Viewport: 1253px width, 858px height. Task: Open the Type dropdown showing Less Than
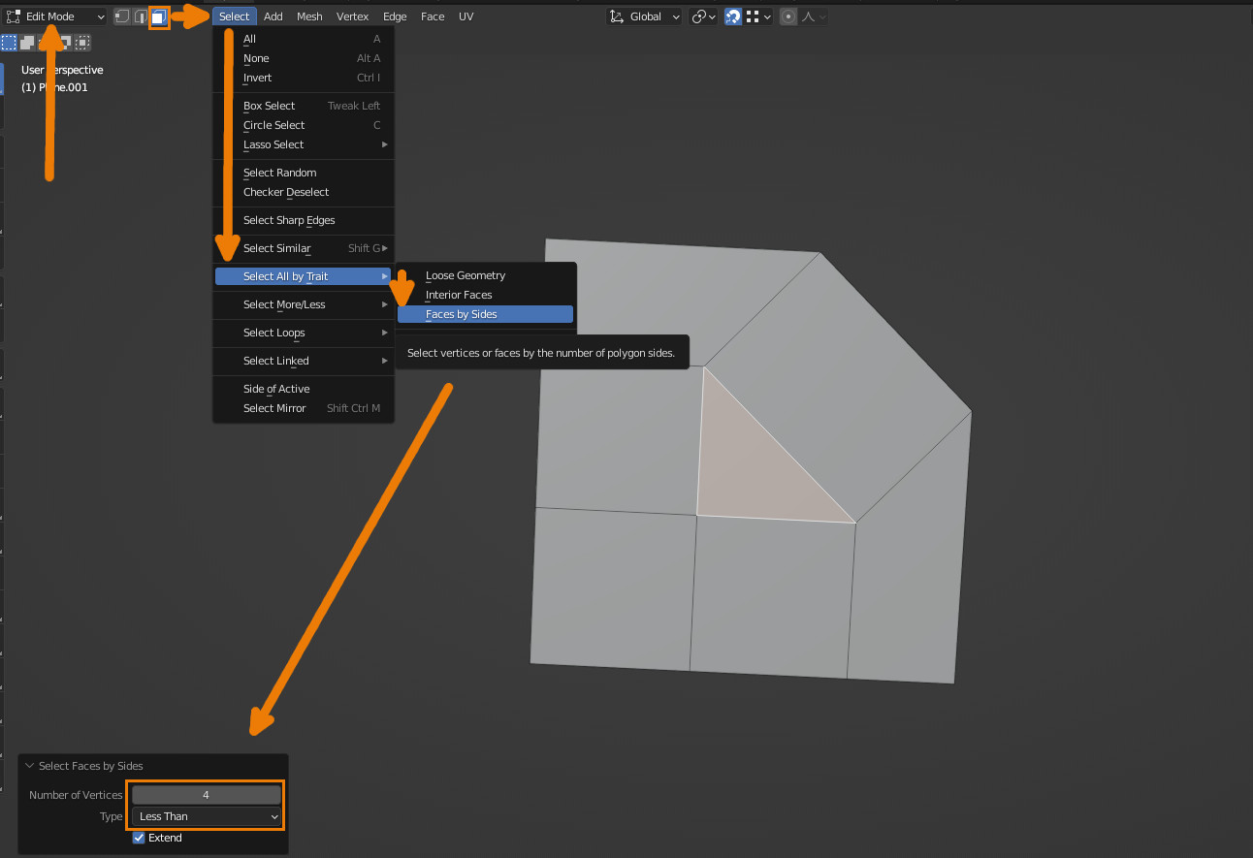(207, 816)
